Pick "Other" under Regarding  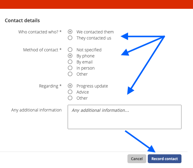(70, 98)
